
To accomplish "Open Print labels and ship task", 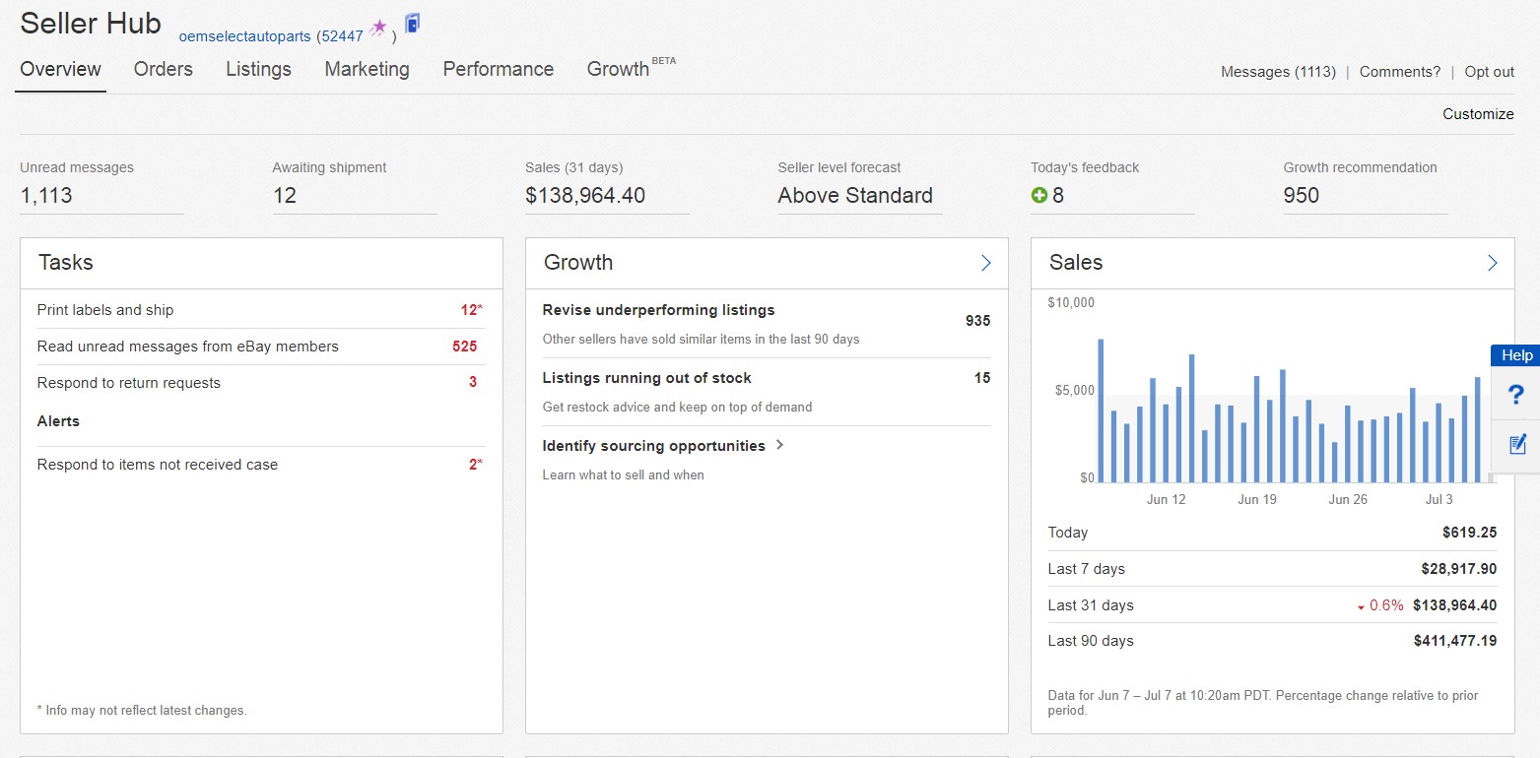I will coord(105,310).
